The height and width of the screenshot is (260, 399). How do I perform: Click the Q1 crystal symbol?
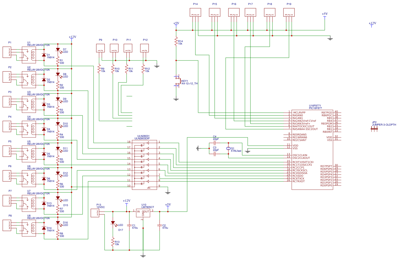(x=228, y=148)
